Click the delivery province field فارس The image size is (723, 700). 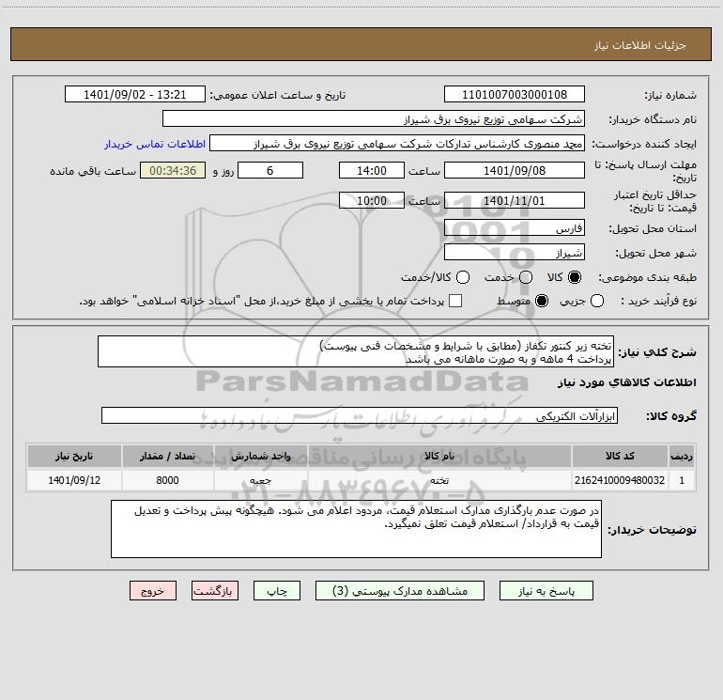click(515, 227)
